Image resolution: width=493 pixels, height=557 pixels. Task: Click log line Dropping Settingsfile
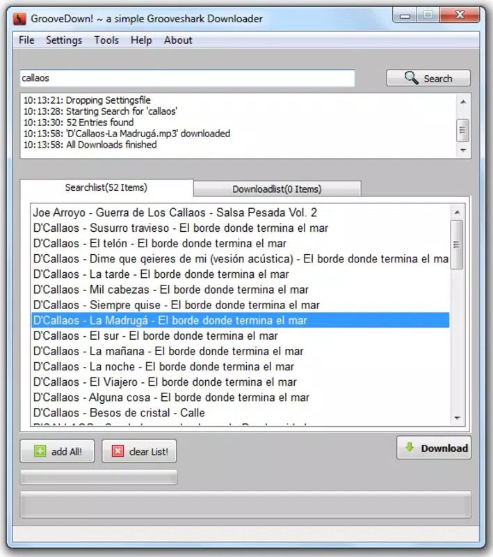point(87,100)
